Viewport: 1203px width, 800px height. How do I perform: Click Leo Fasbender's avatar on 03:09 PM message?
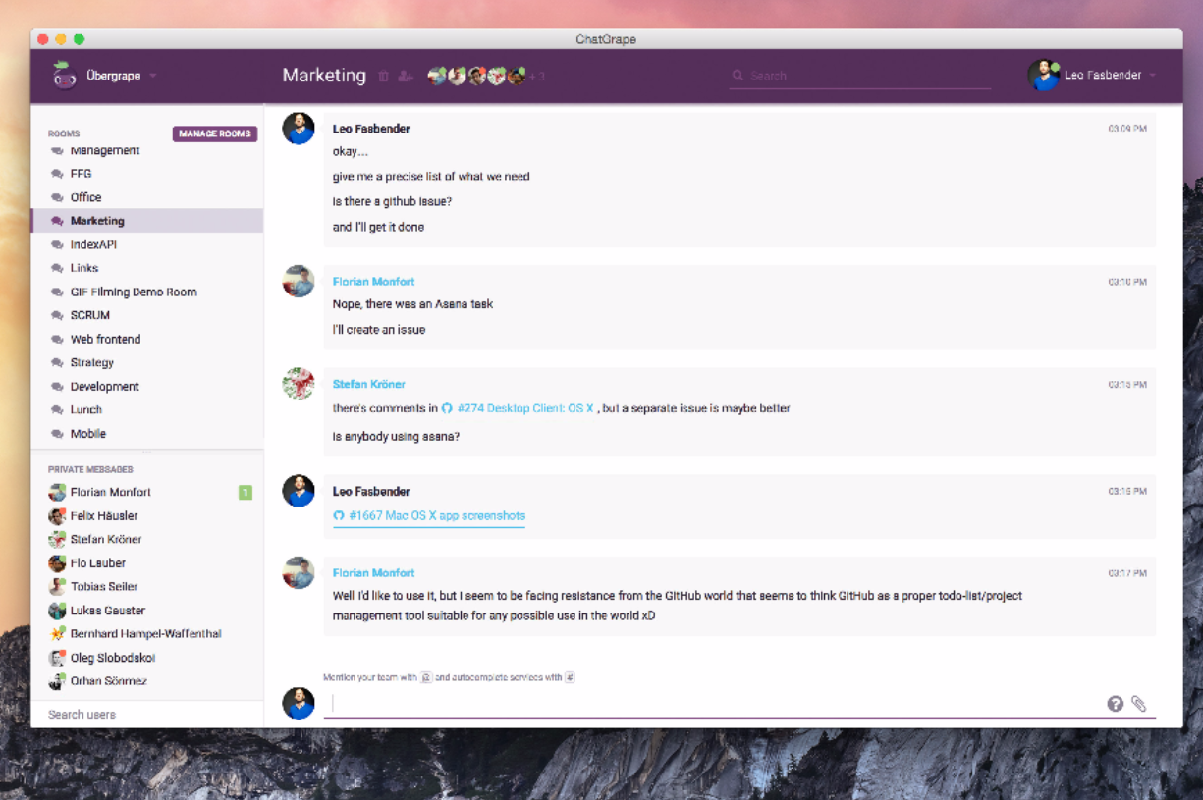tap(299, 129)
